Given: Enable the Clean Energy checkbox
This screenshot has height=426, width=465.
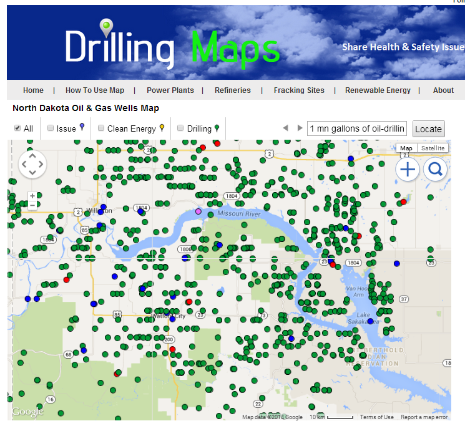Looking at the screenshot, I should pos(101,128).
